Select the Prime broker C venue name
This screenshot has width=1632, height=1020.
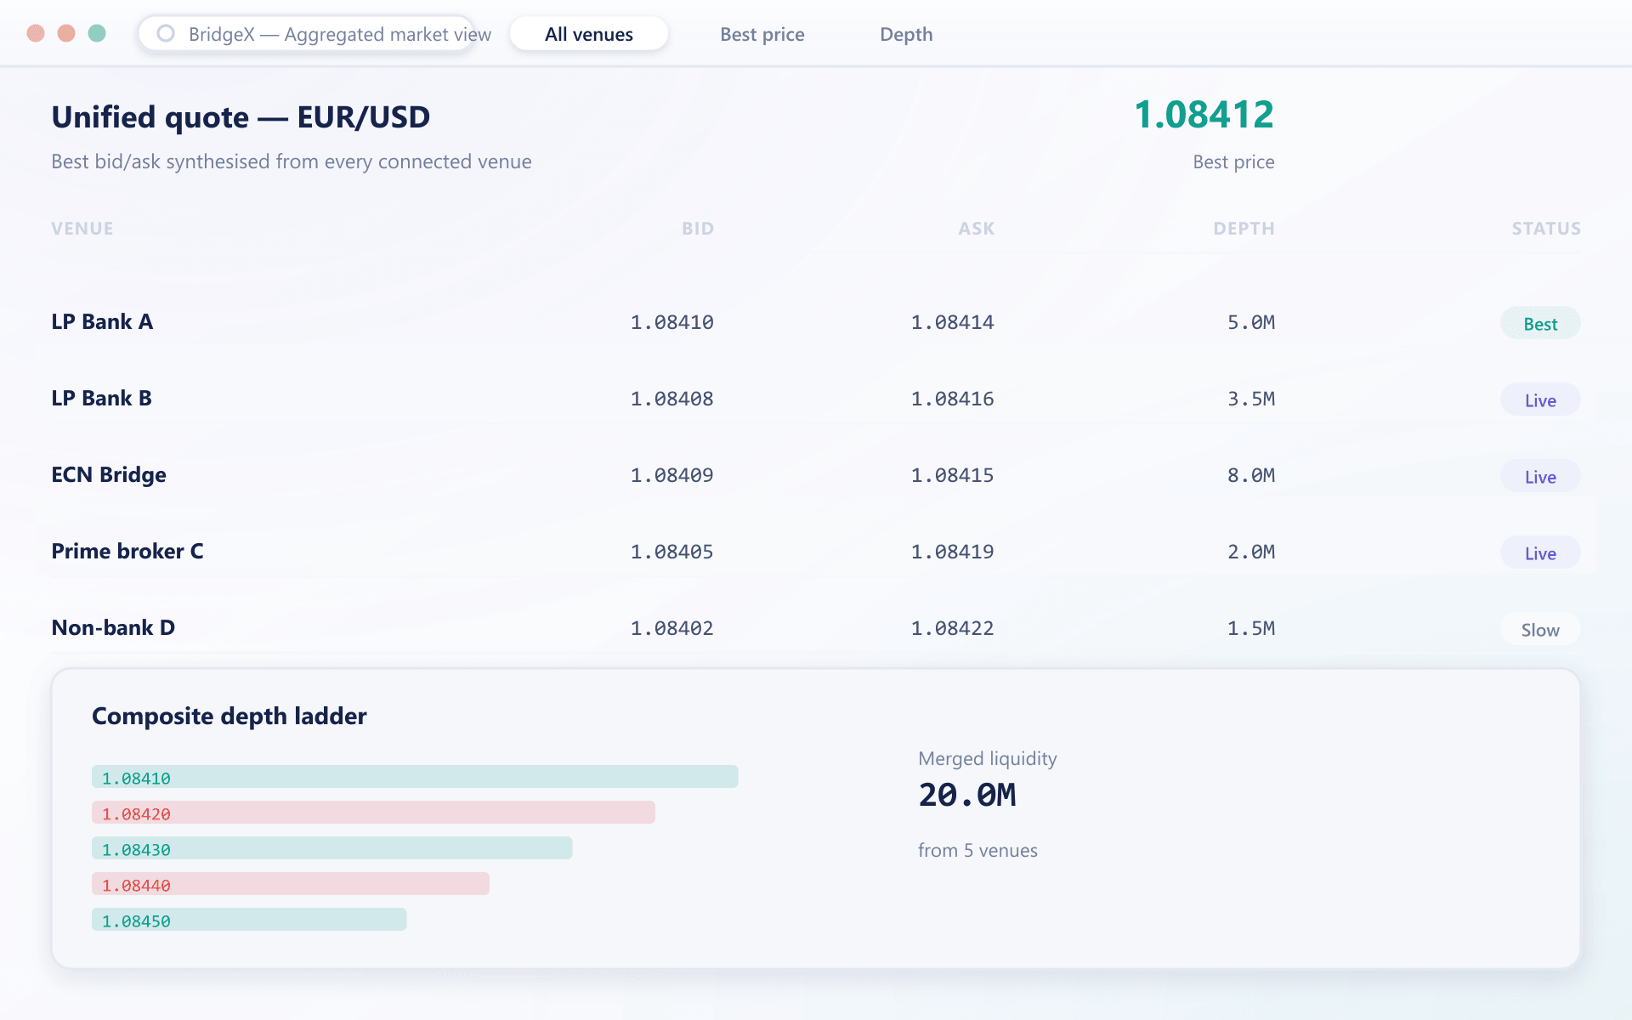tap(127, 551)
